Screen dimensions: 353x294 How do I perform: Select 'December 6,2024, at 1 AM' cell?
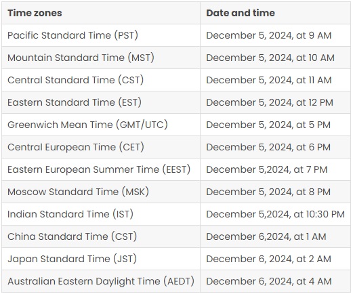275,236
